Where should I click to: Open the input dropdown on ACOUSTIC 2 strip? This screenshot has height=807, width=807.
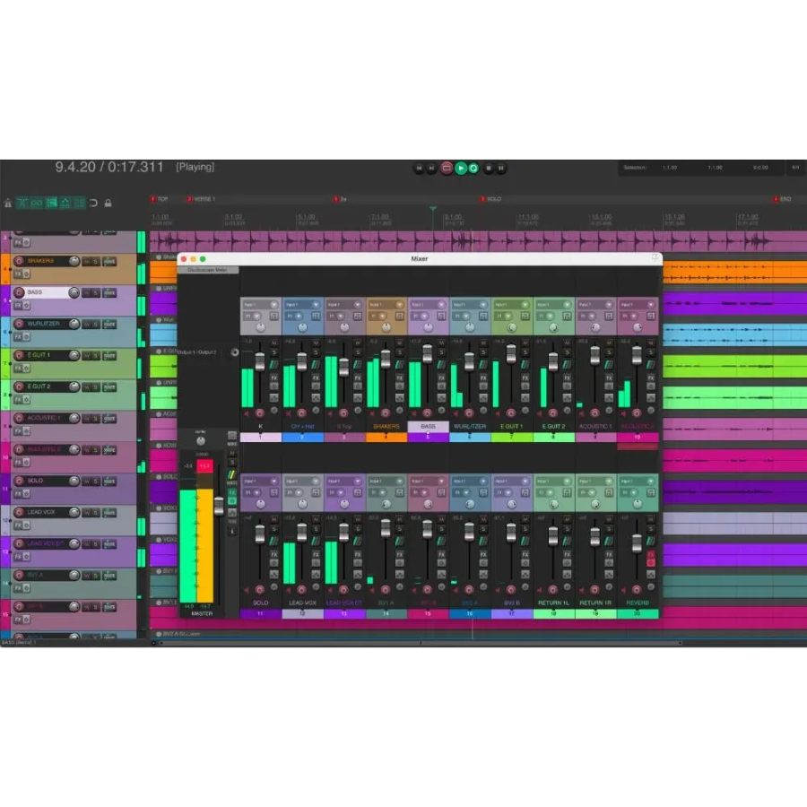coord(638,305)
